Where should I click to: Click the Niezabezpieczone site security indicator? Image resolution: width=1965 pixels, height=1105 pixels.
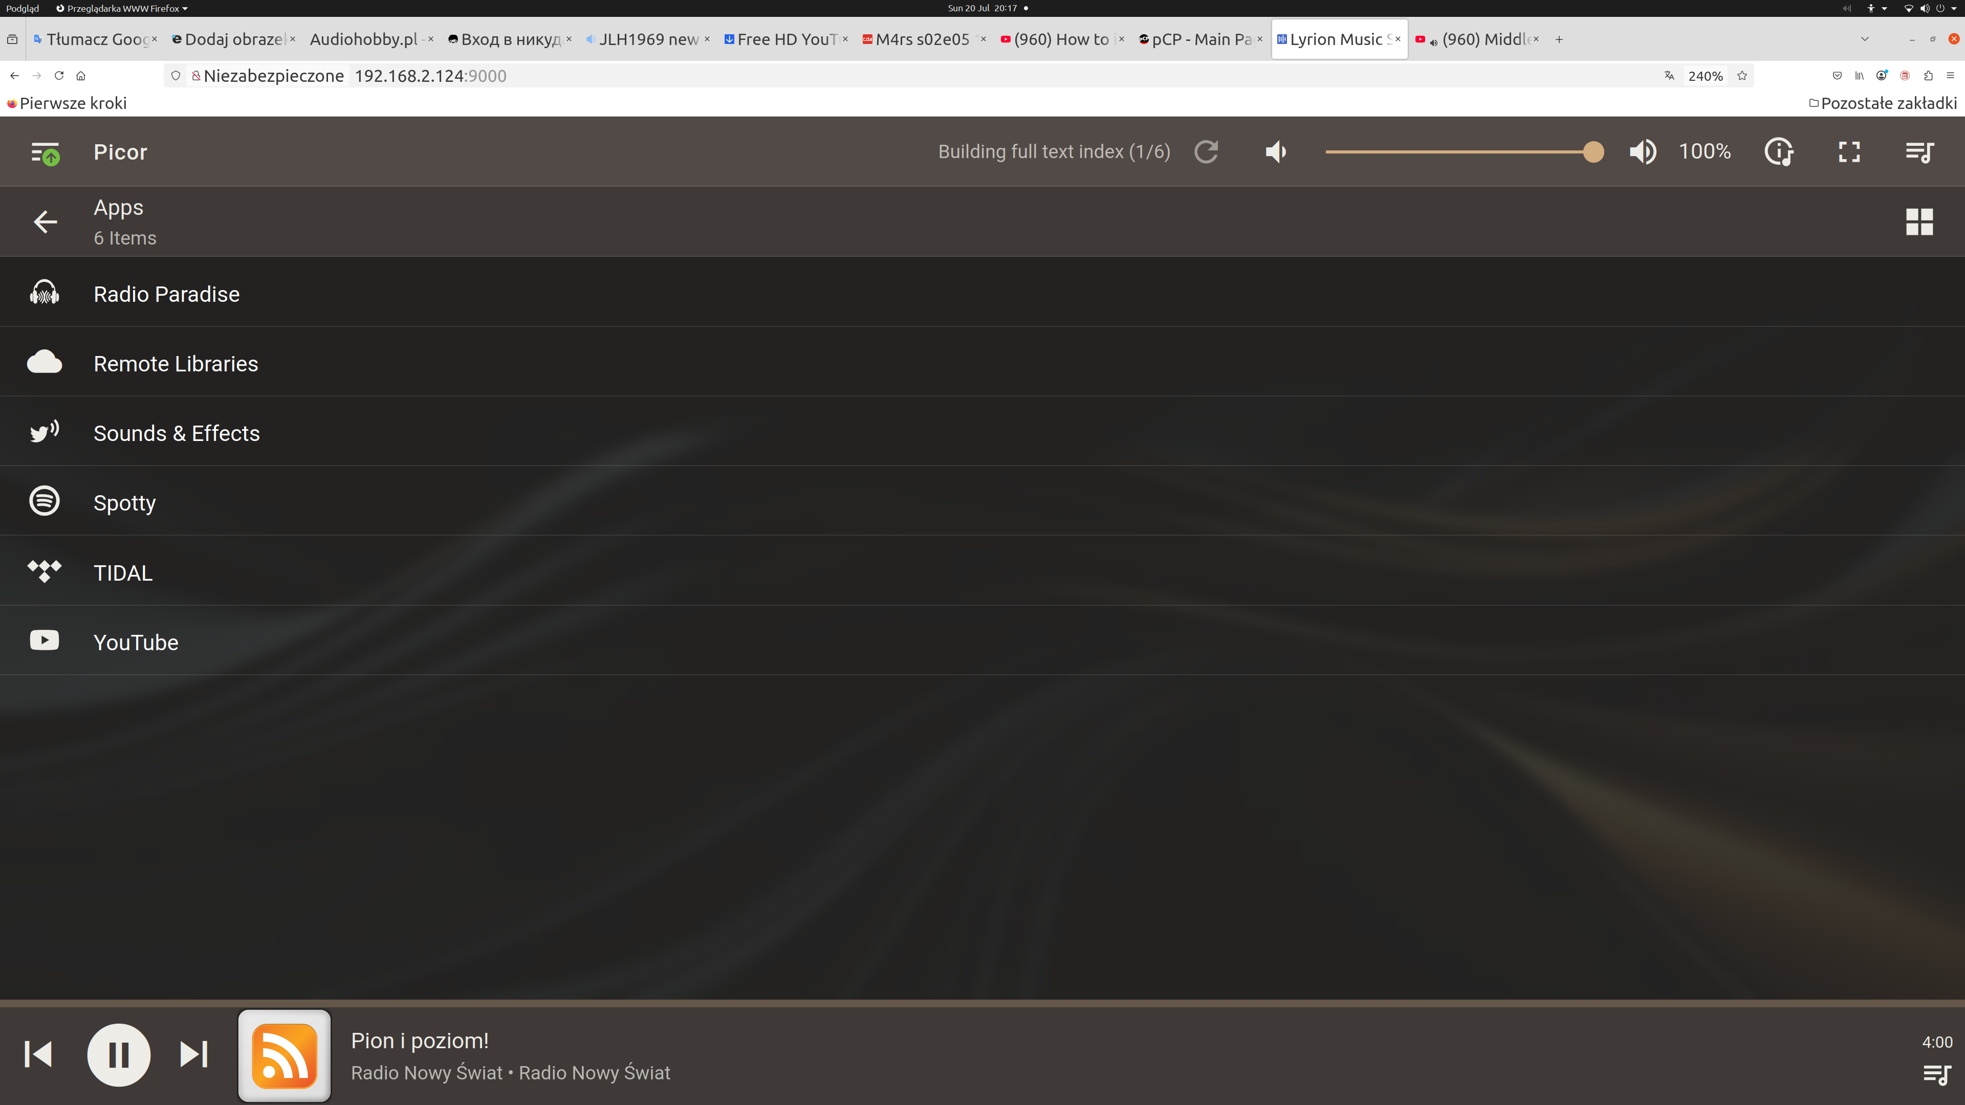[x=268, y=76]
